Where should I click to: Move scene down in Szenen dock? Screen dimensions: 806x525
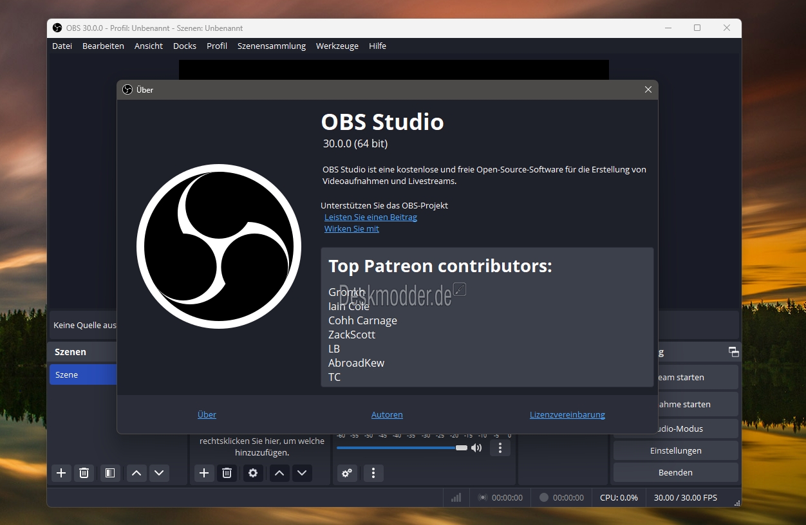pyautogui.click(x=159, y=473)
